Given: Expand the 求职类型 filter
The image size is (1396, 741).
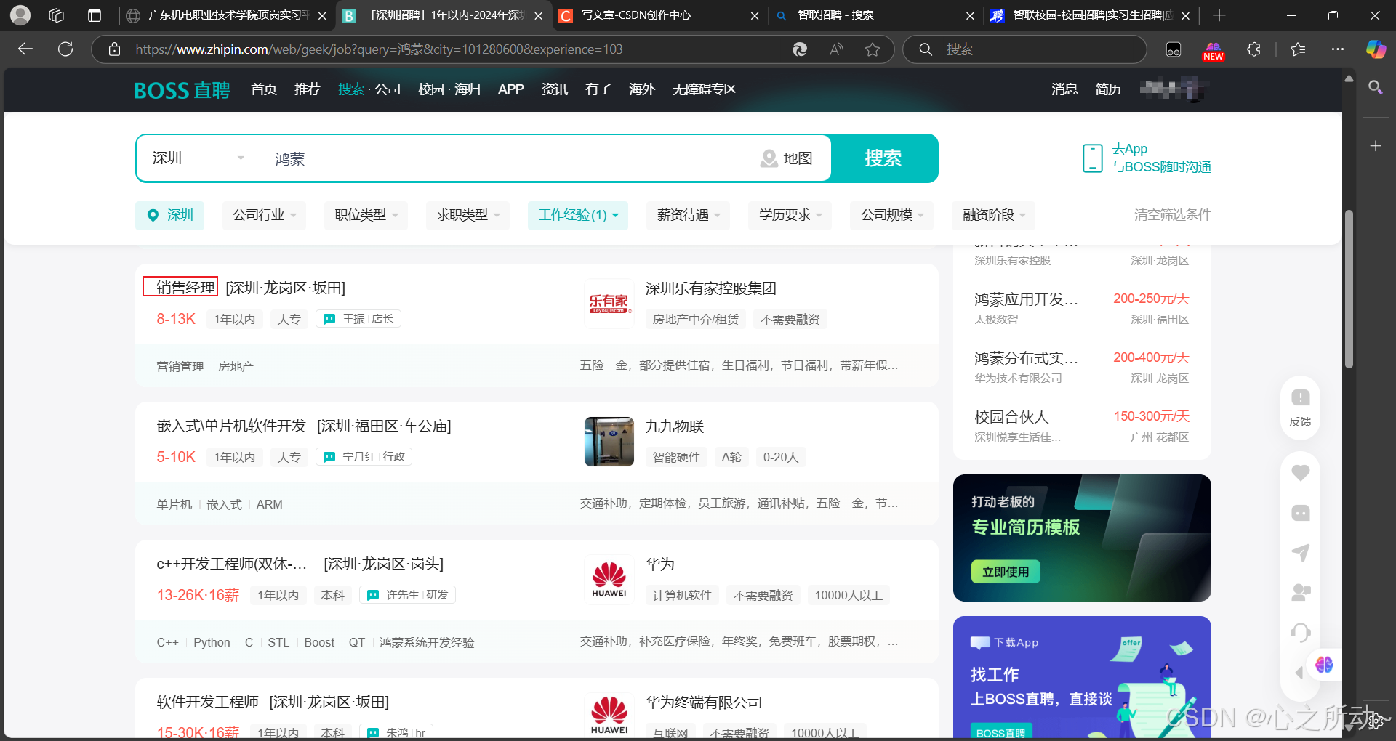Looking at the screenshot, I should point(468,215).
